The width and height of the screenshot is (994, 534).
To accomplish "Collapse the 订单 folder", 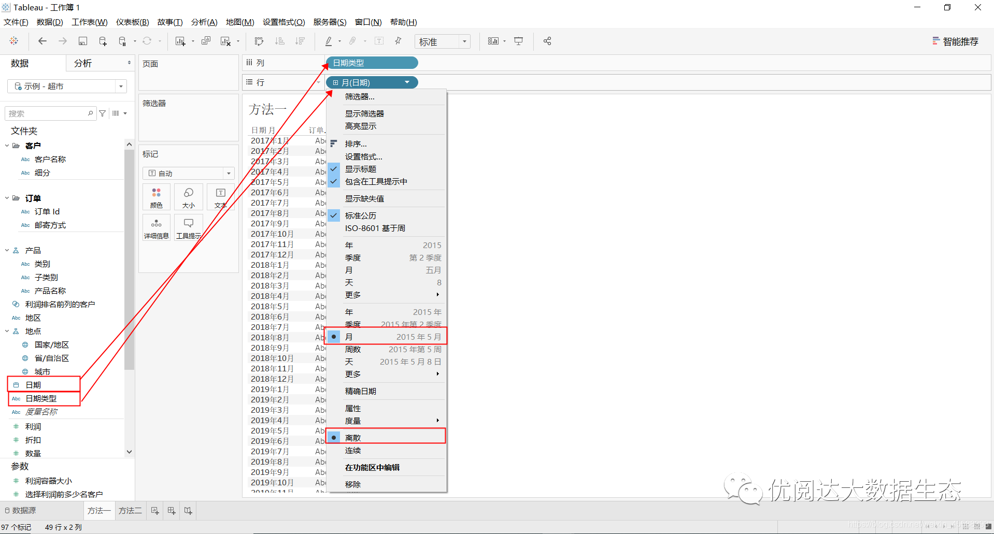I will coord(7,198).
